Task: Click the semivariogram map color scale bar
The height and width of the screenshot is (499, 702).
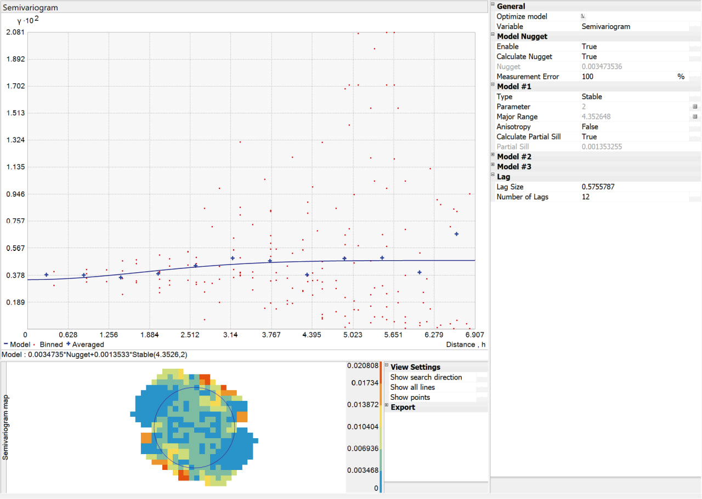Action: click(x=381, y=427)
